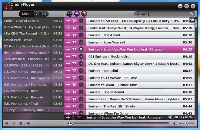Viewport: 200px width, 130px height.
Task: Play Dr. Dre - I Need A Doctor
Action: [81, 63]
